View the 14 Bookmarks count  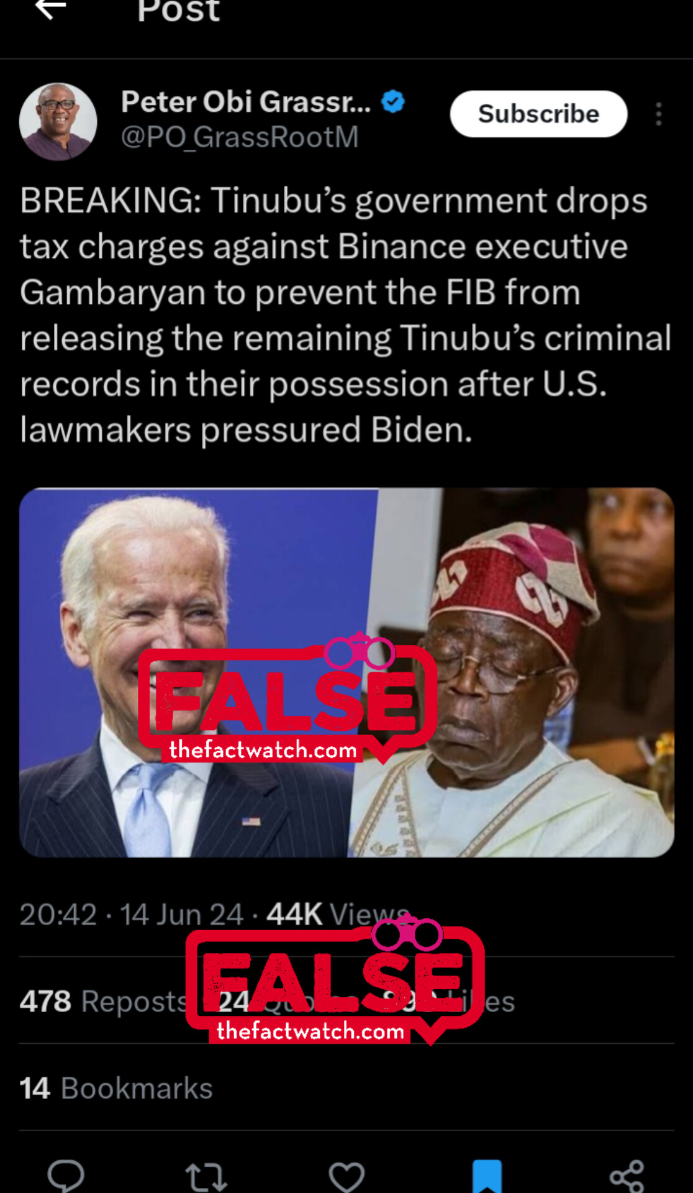point(116,1088)
